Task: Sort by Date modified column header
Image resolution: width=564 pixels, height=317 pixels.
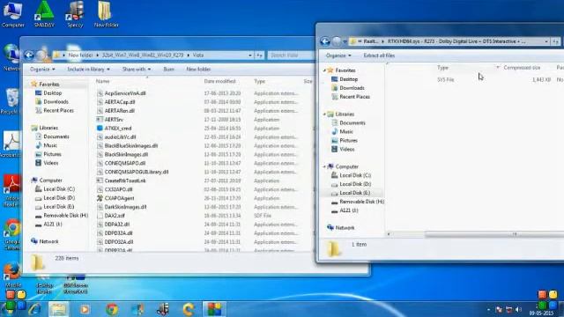Action: (x=219, y=81)
